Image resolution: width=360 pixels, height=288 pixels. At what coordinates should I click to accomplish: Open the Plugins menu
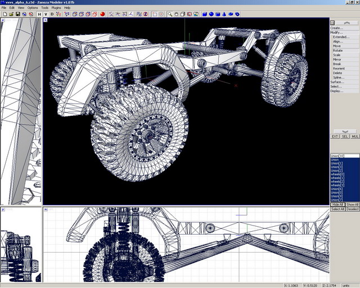[x=56, y=8]
